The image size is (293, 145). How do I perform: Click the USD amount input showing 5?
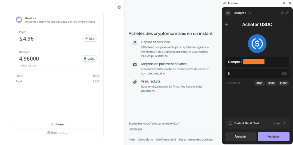[257, 74]
